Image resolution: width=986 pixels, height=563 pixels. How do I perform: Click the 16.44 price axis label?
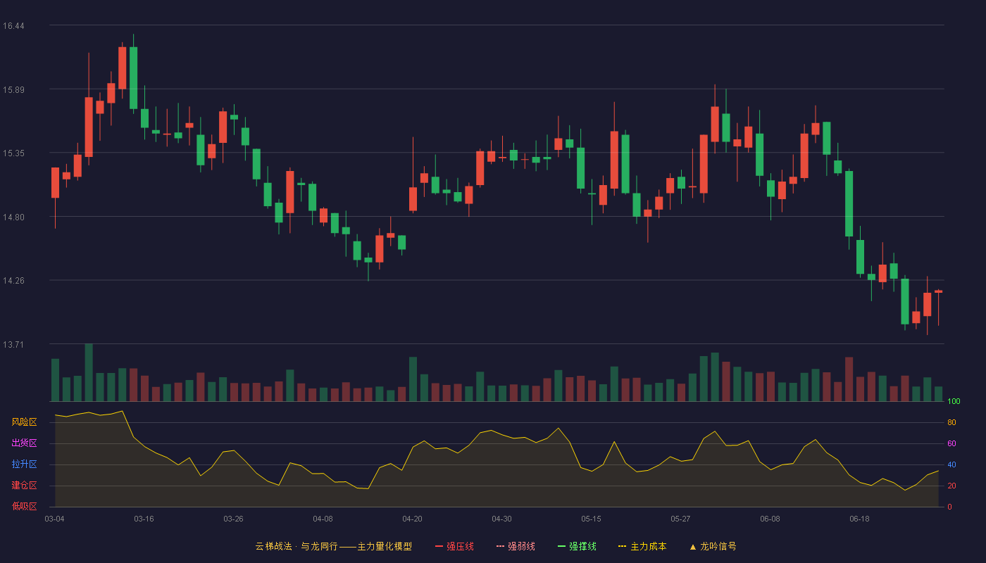tap(13, 26)
